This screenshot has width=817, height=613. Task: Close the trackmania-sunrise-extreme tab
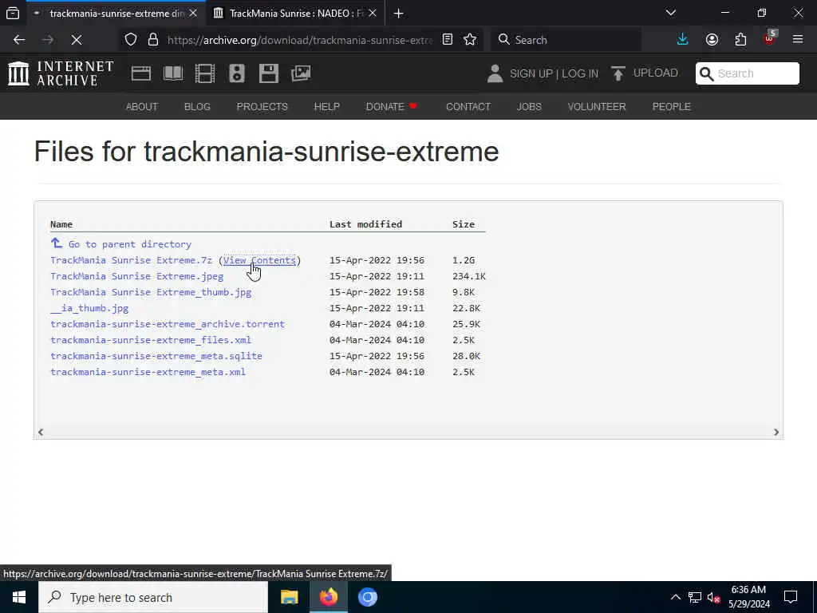tap(193, 14)
